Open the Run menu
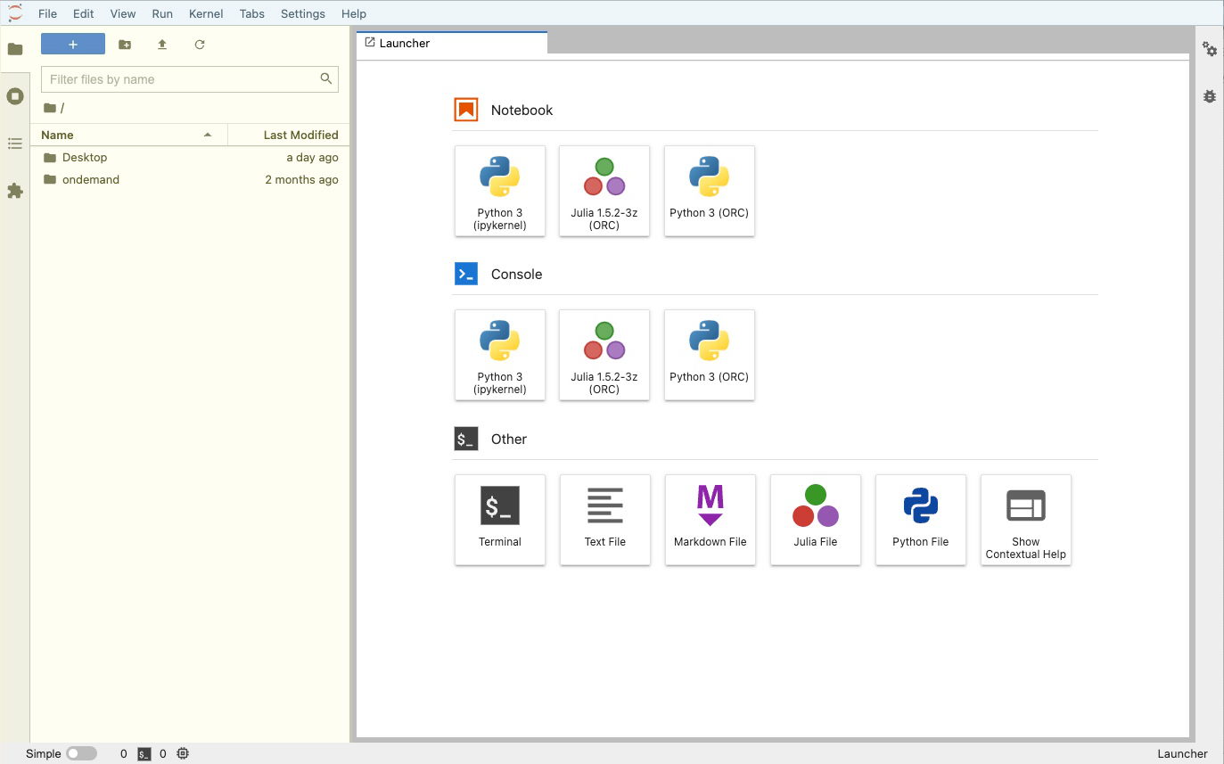 tap(162, 13)
